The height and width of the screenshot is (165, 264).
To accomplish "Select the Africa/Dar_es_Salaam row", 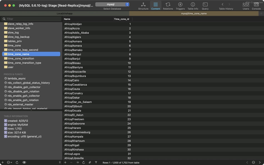I will point(163,102).
